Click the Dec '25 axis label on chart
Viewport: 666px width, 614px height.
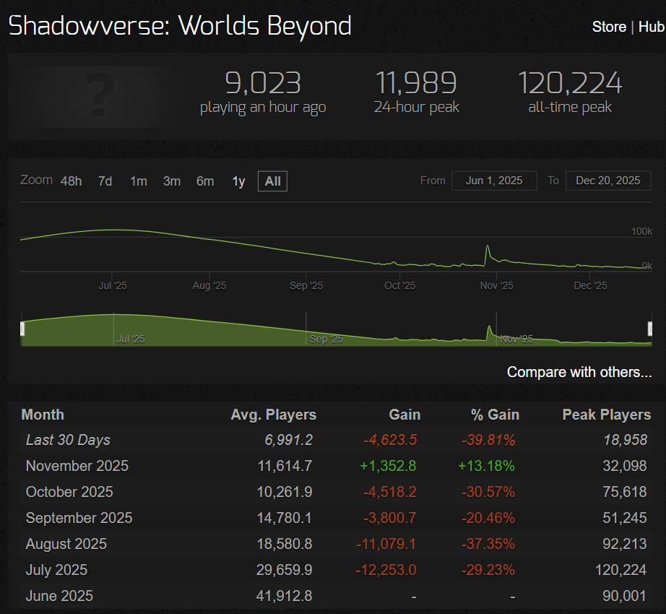pos(590,285)
